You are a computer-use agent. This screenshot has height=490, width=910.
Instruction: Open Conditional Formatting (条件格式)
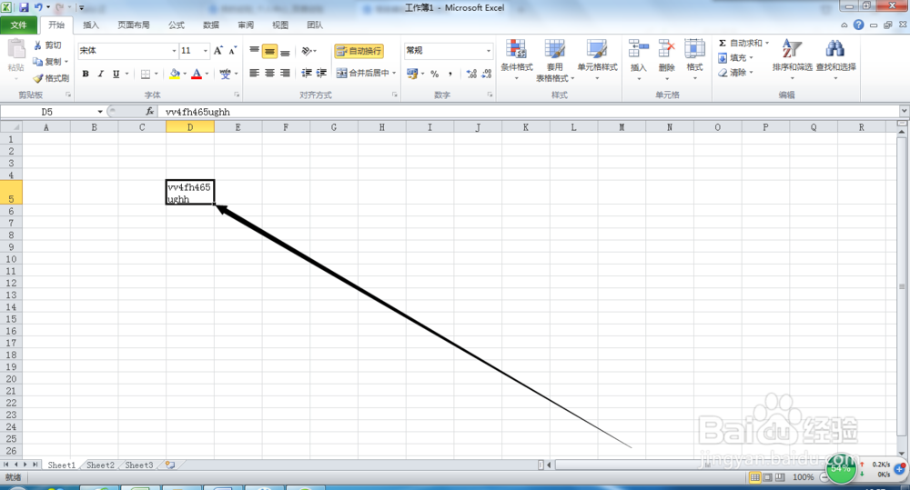click(516, 60)
